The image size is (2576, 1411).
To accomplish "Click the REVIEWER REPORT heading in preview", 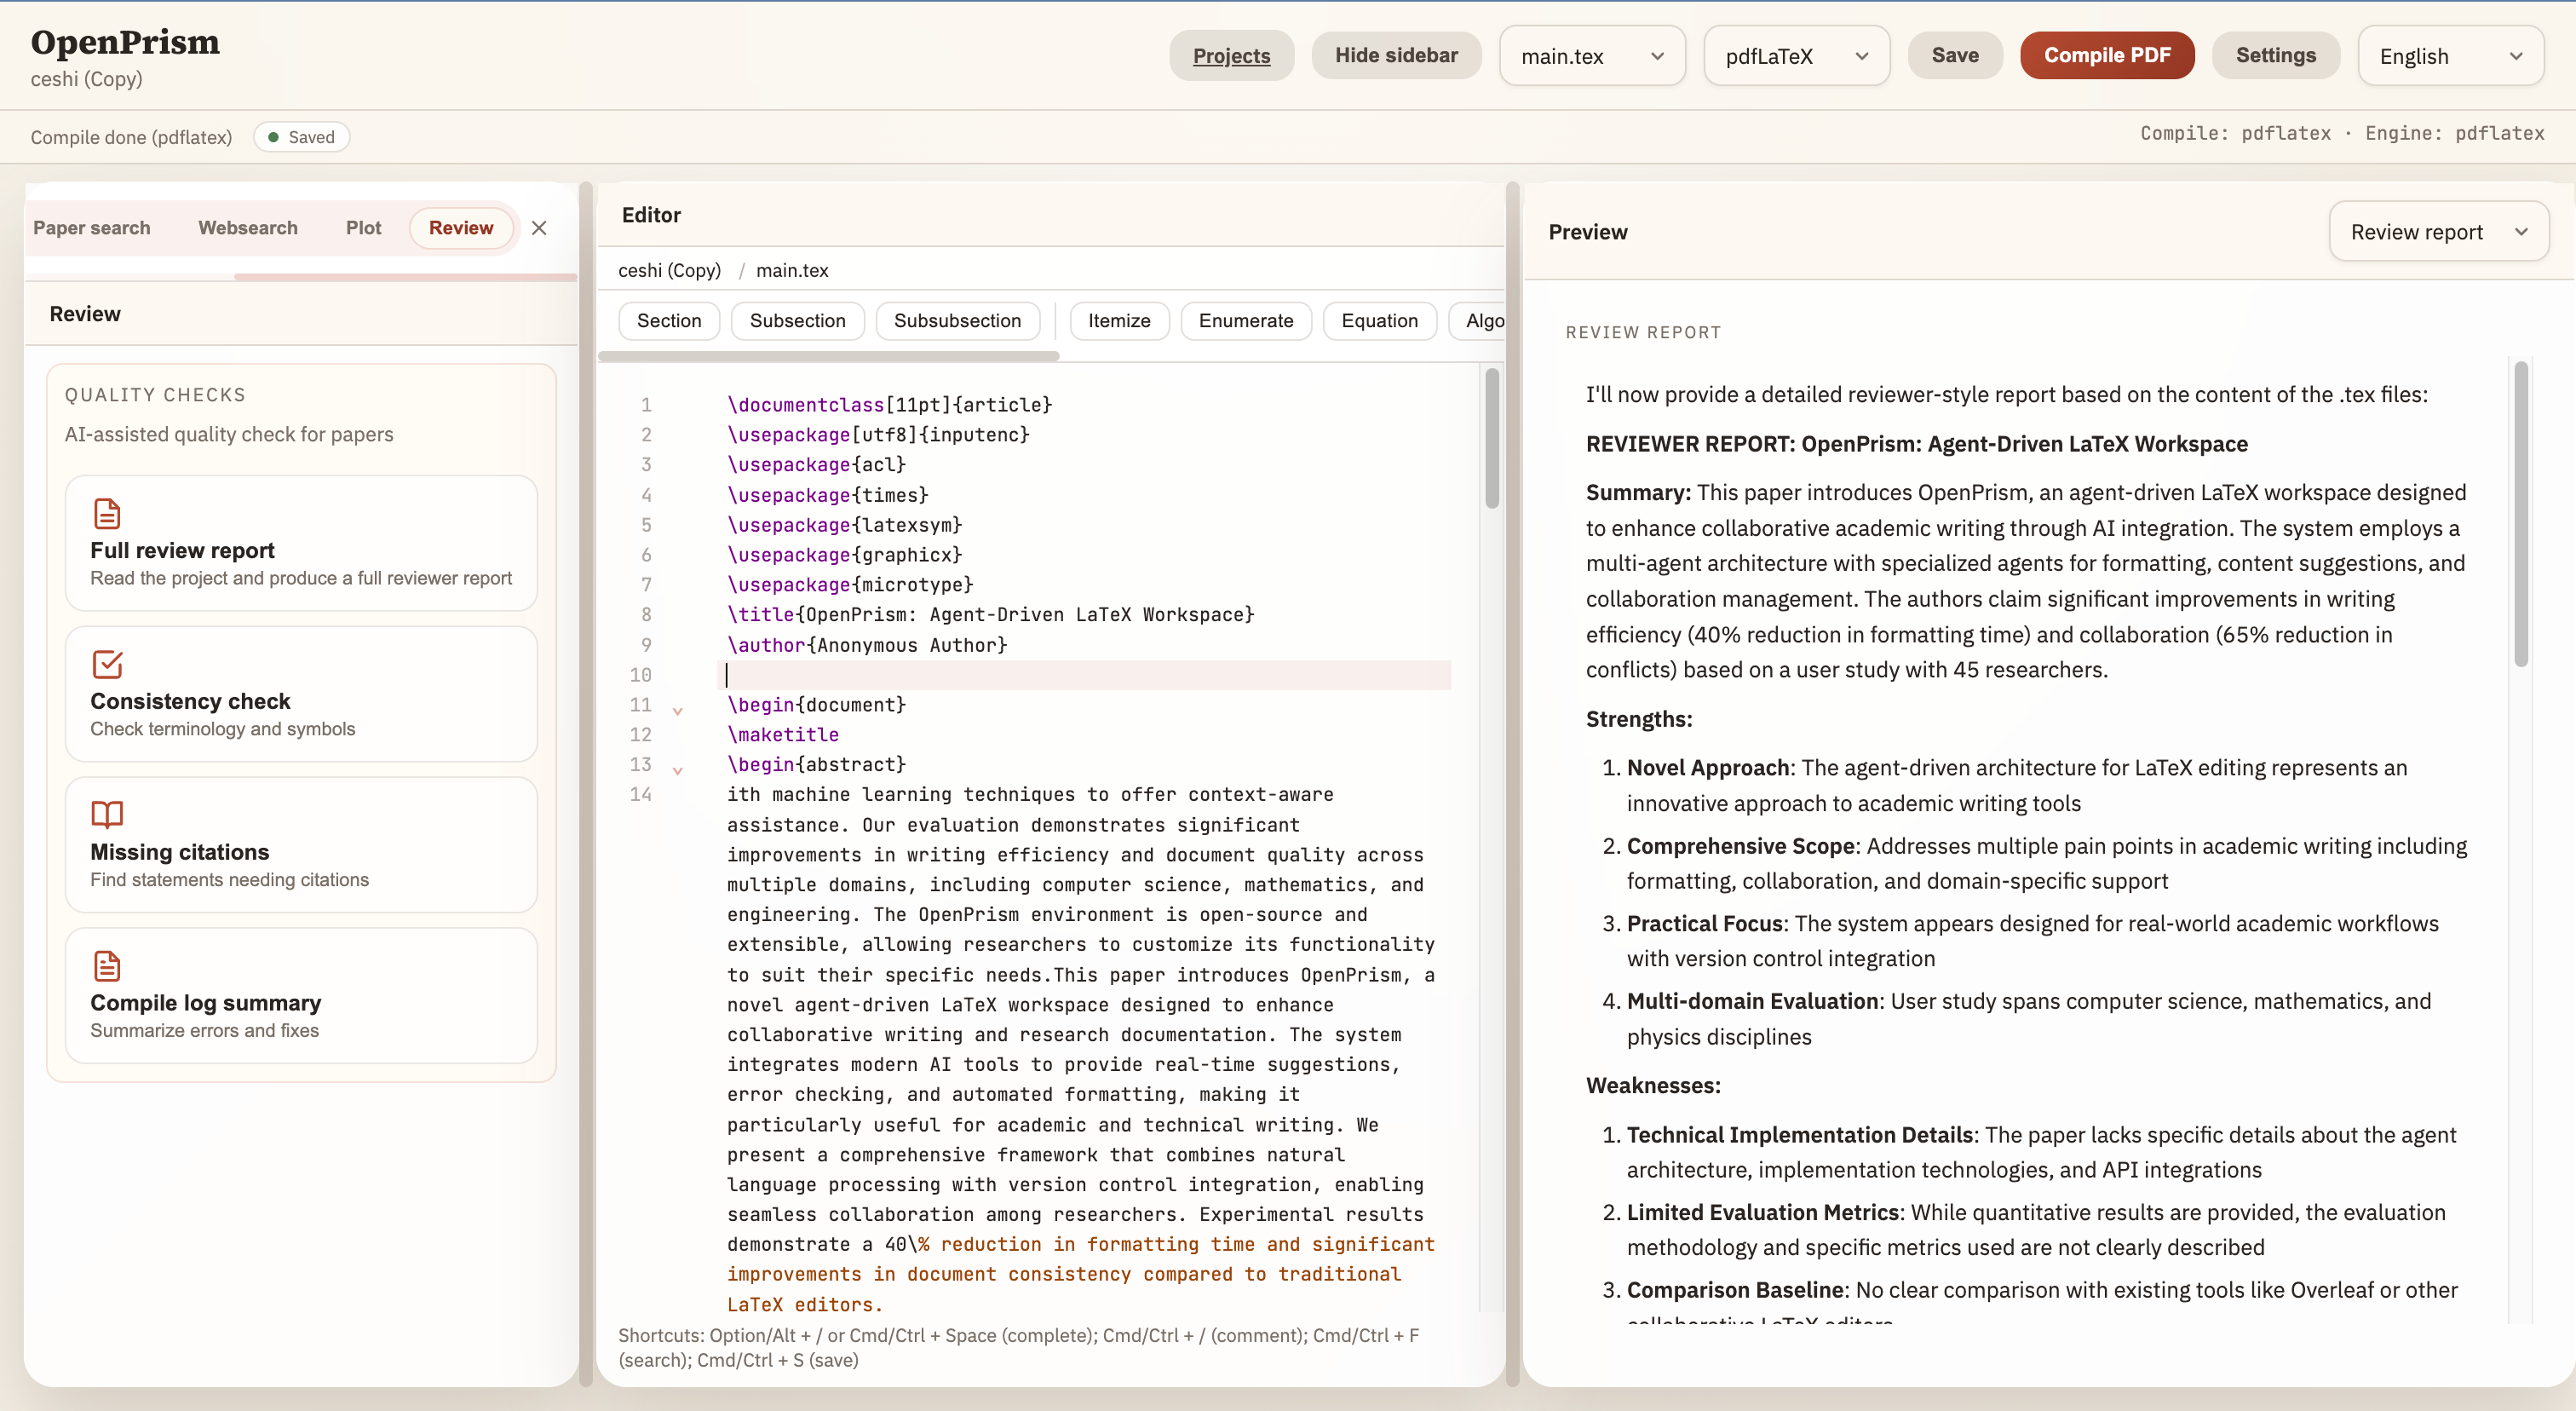I will pos(1916,444).
